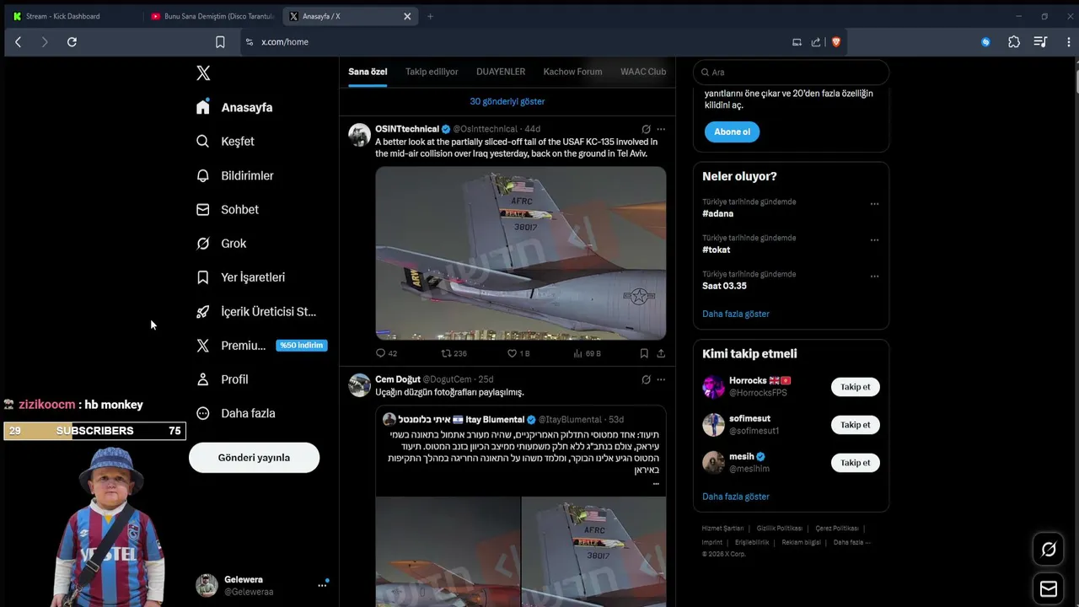Share the OSINTtechnical post

click(661, 353)
